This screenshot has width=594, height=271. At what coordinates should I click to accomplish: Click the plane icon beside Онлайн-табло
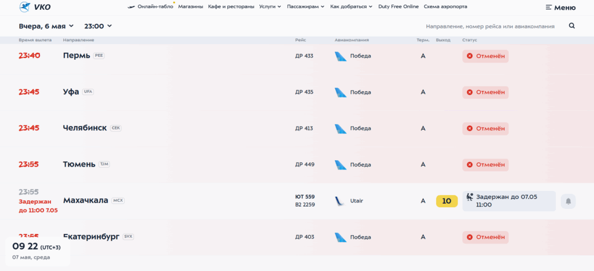pos(132,7)
